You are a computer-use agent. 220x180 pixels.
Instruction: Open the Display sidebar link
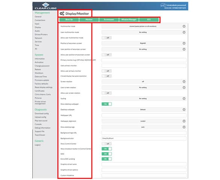coord(38,27)
